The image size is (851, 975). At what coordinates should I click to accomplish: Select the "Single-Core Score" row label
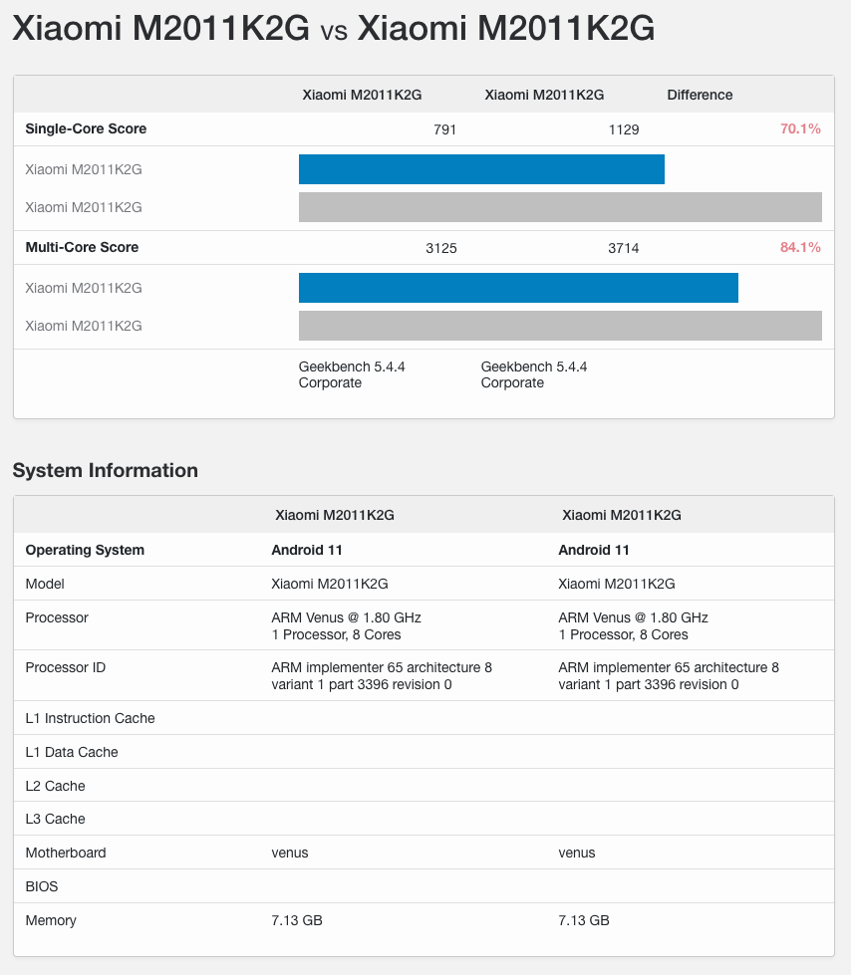click(86, 128)
